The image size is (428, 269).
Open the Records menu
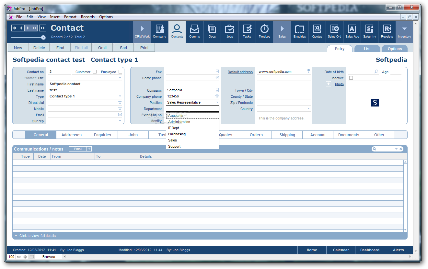(x=88, y=17)
